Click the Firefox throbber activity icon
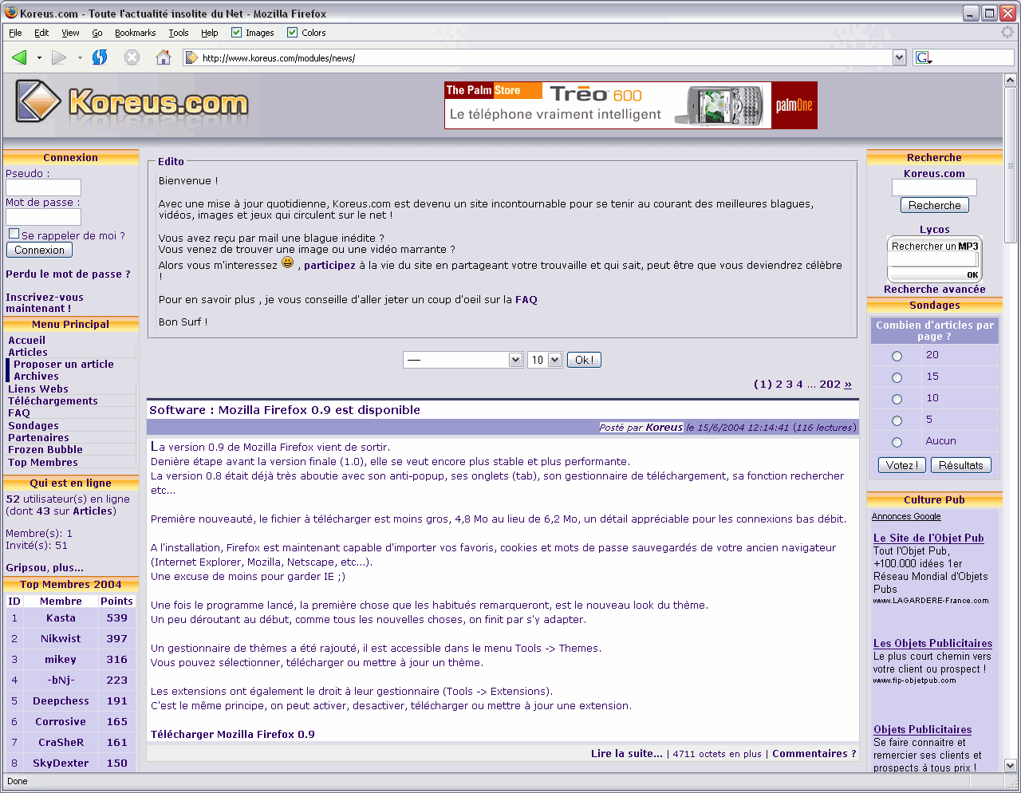Viewport: 1021px width, 793px height. pos(1007,32)
